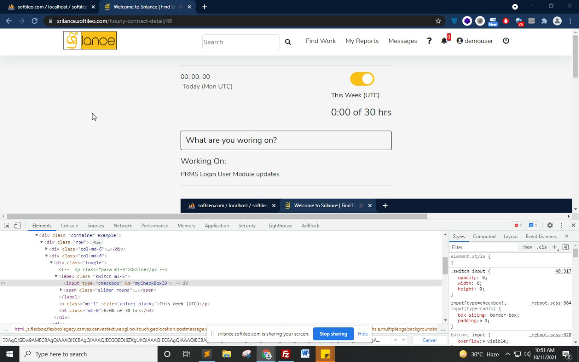Image resolution: width=579 pixels, height=362 pixels.
Task: Turn off the yellow online toggle switch
Action: pyautogui.click(x=362, y=79)
